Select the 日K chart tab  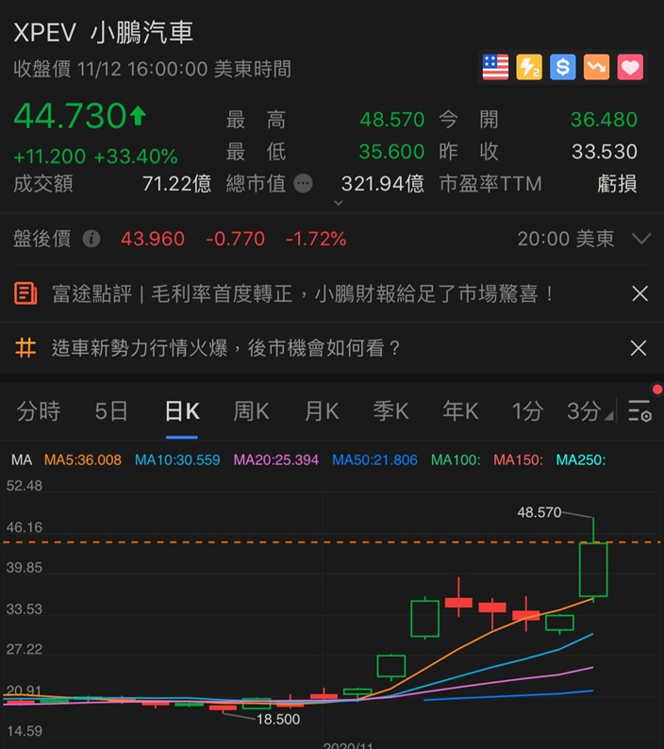182,410
